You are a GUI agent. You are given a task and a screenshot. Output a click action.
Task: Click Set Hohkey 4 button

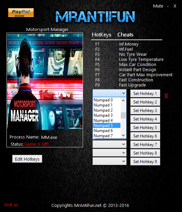(145, 119)
